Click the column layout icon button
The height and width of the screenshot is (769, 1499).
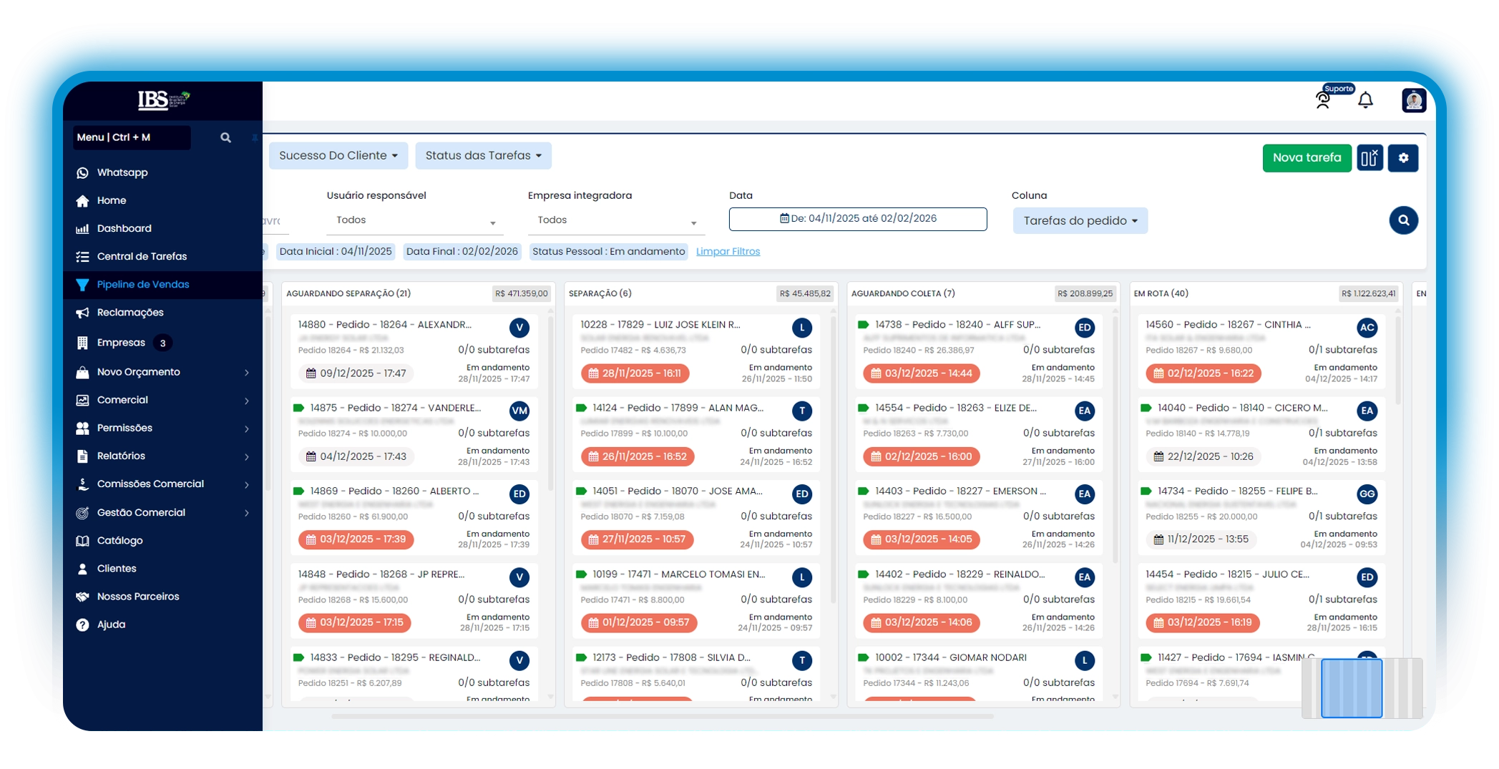(1369, 158)
